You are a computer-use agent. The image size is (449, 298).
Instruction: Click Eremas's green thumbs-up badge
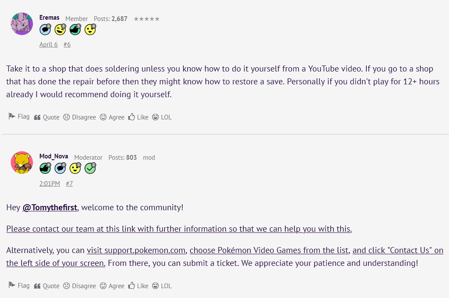(x=75, y=30)
